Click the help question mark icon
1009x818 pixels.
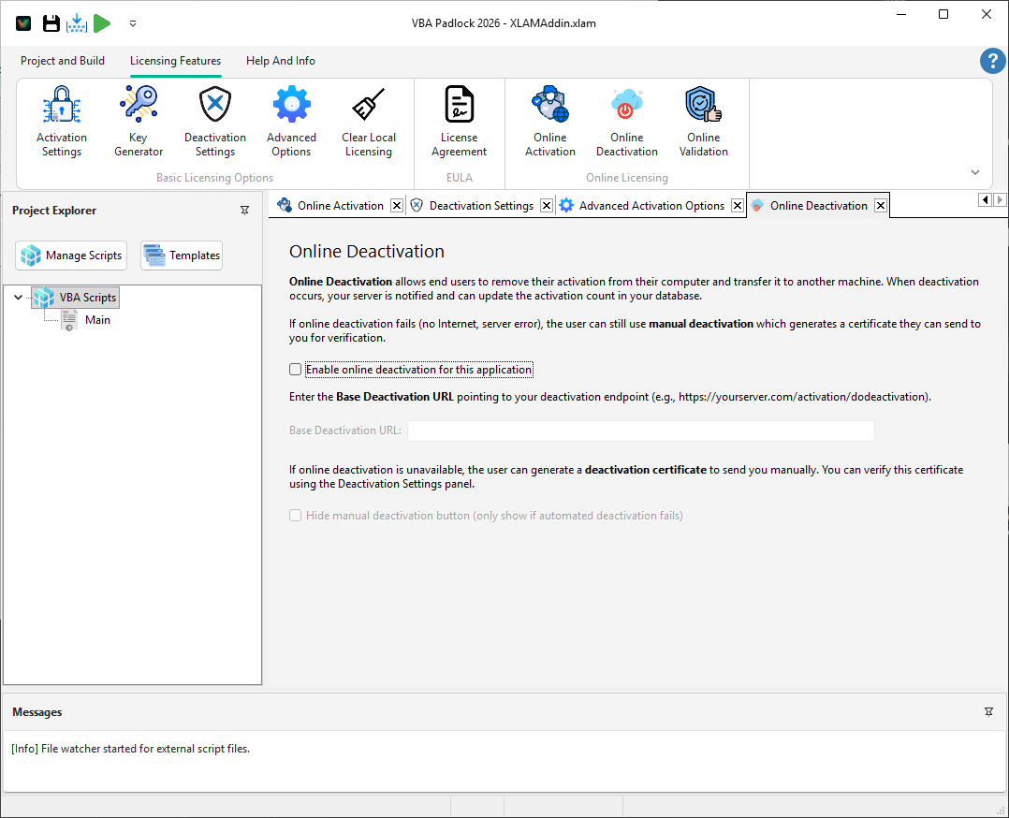click(x=993, y=60)
